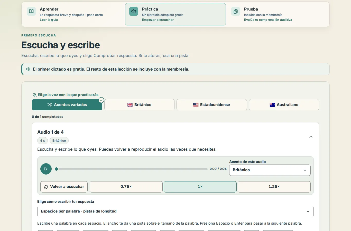Click 'Evalúa tu comprensión auditiva' link
Viewport: 351px width, 231px height.
[268, 20]
